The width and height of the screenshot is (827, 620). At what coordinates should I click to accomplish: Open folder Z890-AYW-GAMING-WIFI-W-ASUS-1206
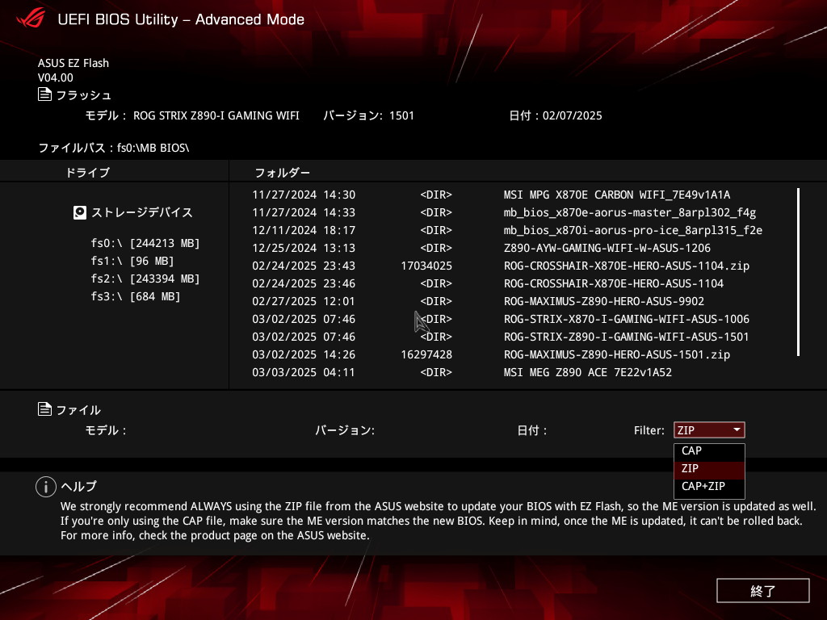[607, 249]
